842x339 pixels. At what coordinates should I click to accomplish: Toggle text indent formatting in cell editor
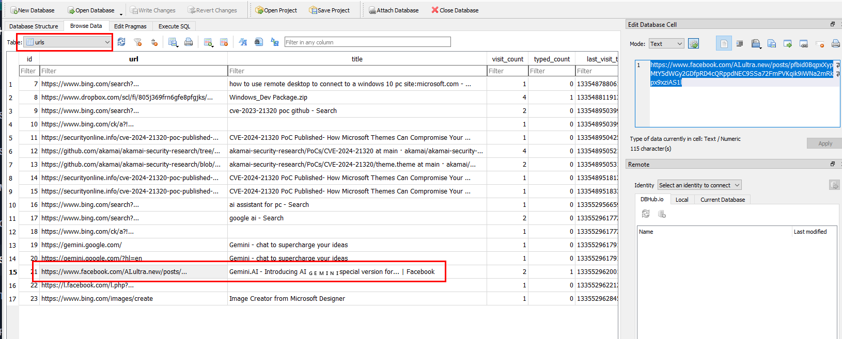pos(740,44)
